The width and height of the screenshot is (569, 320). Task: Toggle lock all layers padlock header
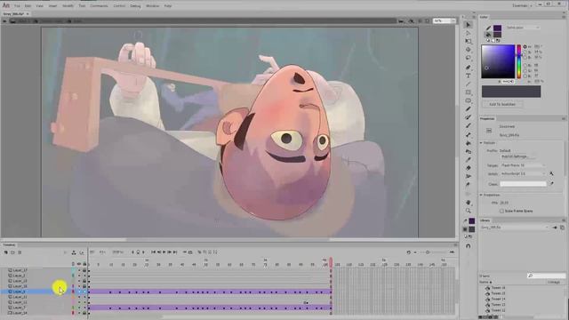click(x=84, y=264)
